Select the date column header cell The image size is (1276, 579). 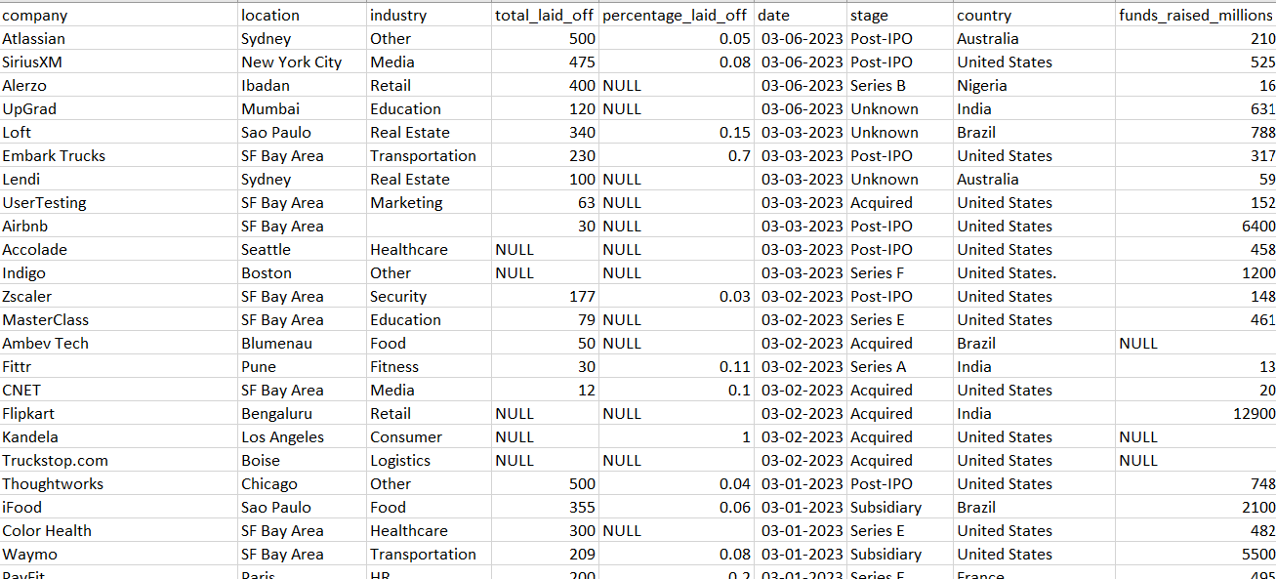[x=801, y=15]
